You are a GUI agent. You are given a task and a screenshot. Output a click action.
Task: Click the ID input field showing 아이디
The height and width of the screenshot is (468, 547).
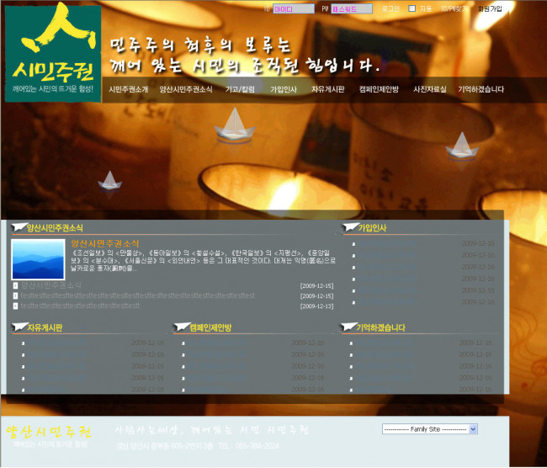(x=294, y=8)
